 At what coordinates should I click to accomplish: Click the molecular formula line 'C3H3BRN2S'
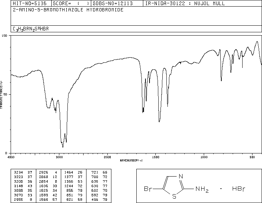(31, 29)
